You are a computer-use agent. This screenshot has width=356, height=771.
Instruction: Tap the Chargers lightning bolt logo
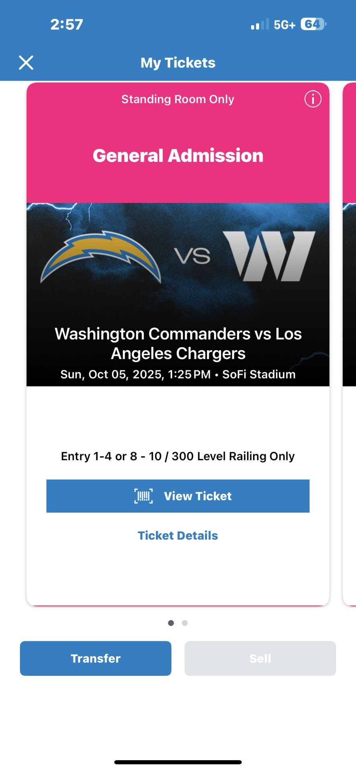pyautogui.click(x=101, y=256)
